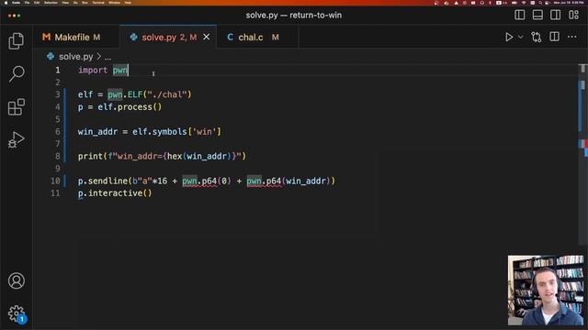Expand the run options dropdown arrow
Image resolution: width=588 pixels, height=330 pixels.
pyautogui.click(x=521, y=37)
